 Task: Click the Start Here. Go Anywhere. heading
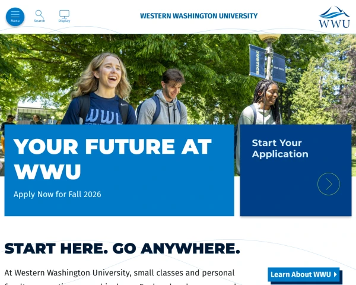[122, 248]
